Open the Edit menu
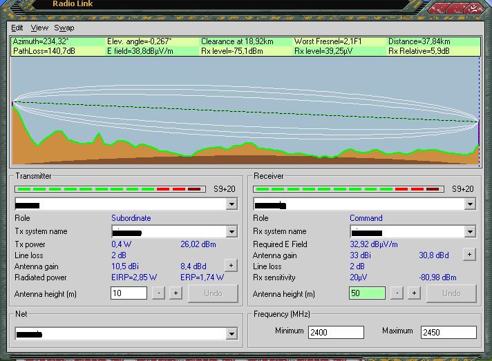 pos(17,28)
